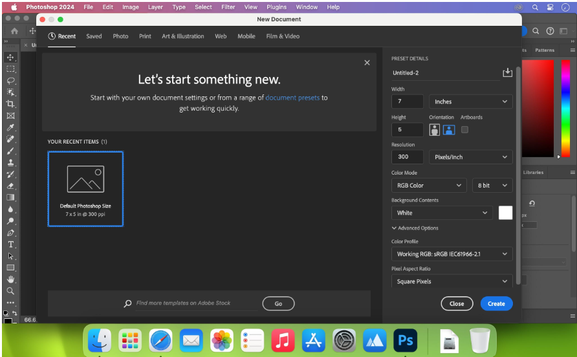Open Pixel Aspect Ratio Square Pixels dropdown
The image size is (577, 357).
[x=452, y=281]
